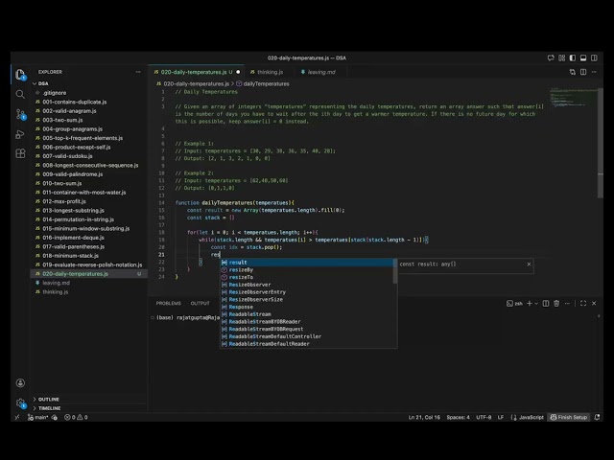Change language mode from JavaScript
Viewport: 614px width, 460px height.
coord(531,417)
